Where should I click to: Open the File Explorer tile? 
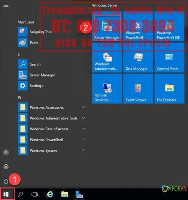[169, 89]
